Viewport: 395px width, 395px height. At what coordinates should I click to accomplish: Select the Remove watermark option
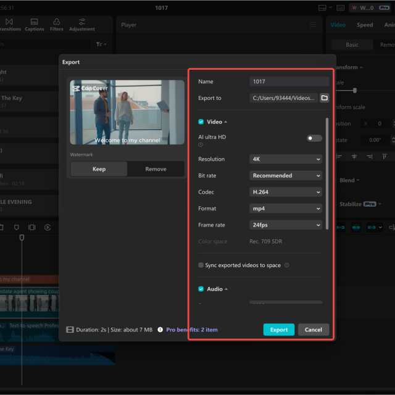point(156,169)
